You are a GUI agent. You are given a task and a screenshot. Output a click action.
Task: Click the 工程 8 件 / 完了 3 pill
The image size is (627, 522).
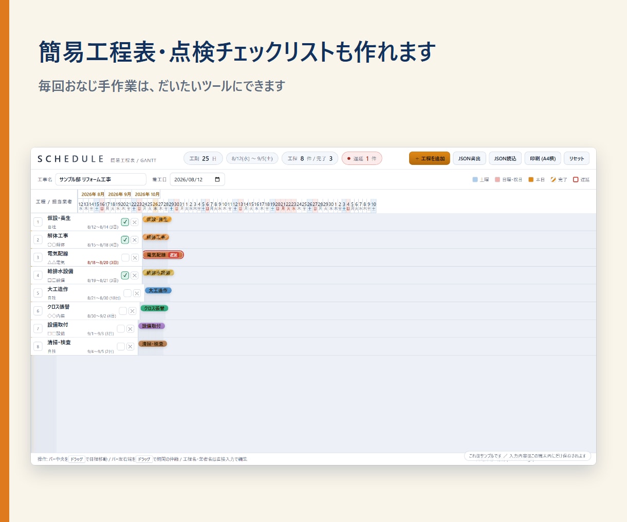pos(310,158)
